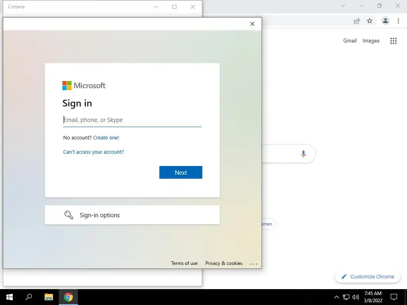Close the Cortana window
Viewport: 407px width, 305px height.
(193, 7)
